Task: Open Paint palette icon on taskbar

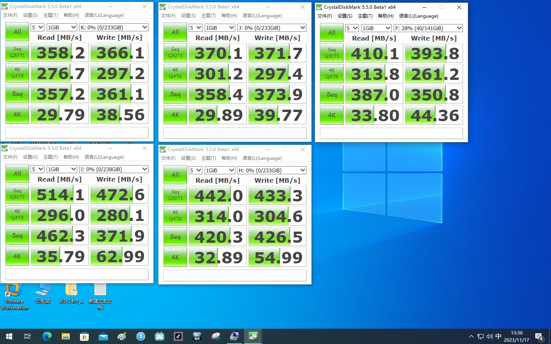Action: click(122, 336)
